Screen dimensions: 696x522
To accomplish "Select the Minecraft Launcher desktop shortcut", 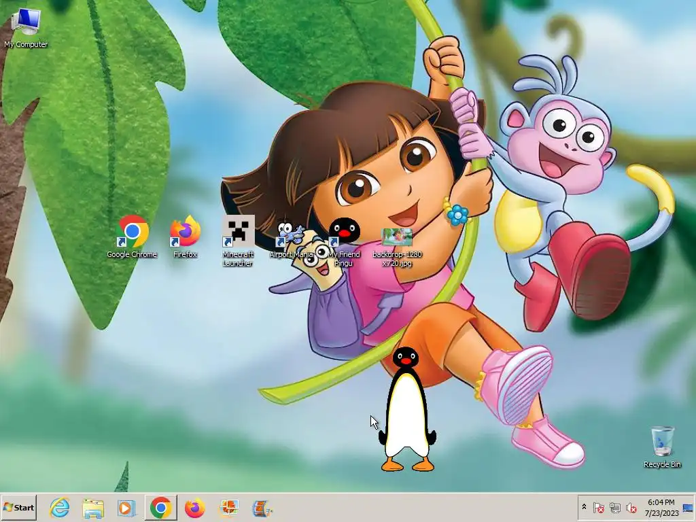I will tap(239, 241).
